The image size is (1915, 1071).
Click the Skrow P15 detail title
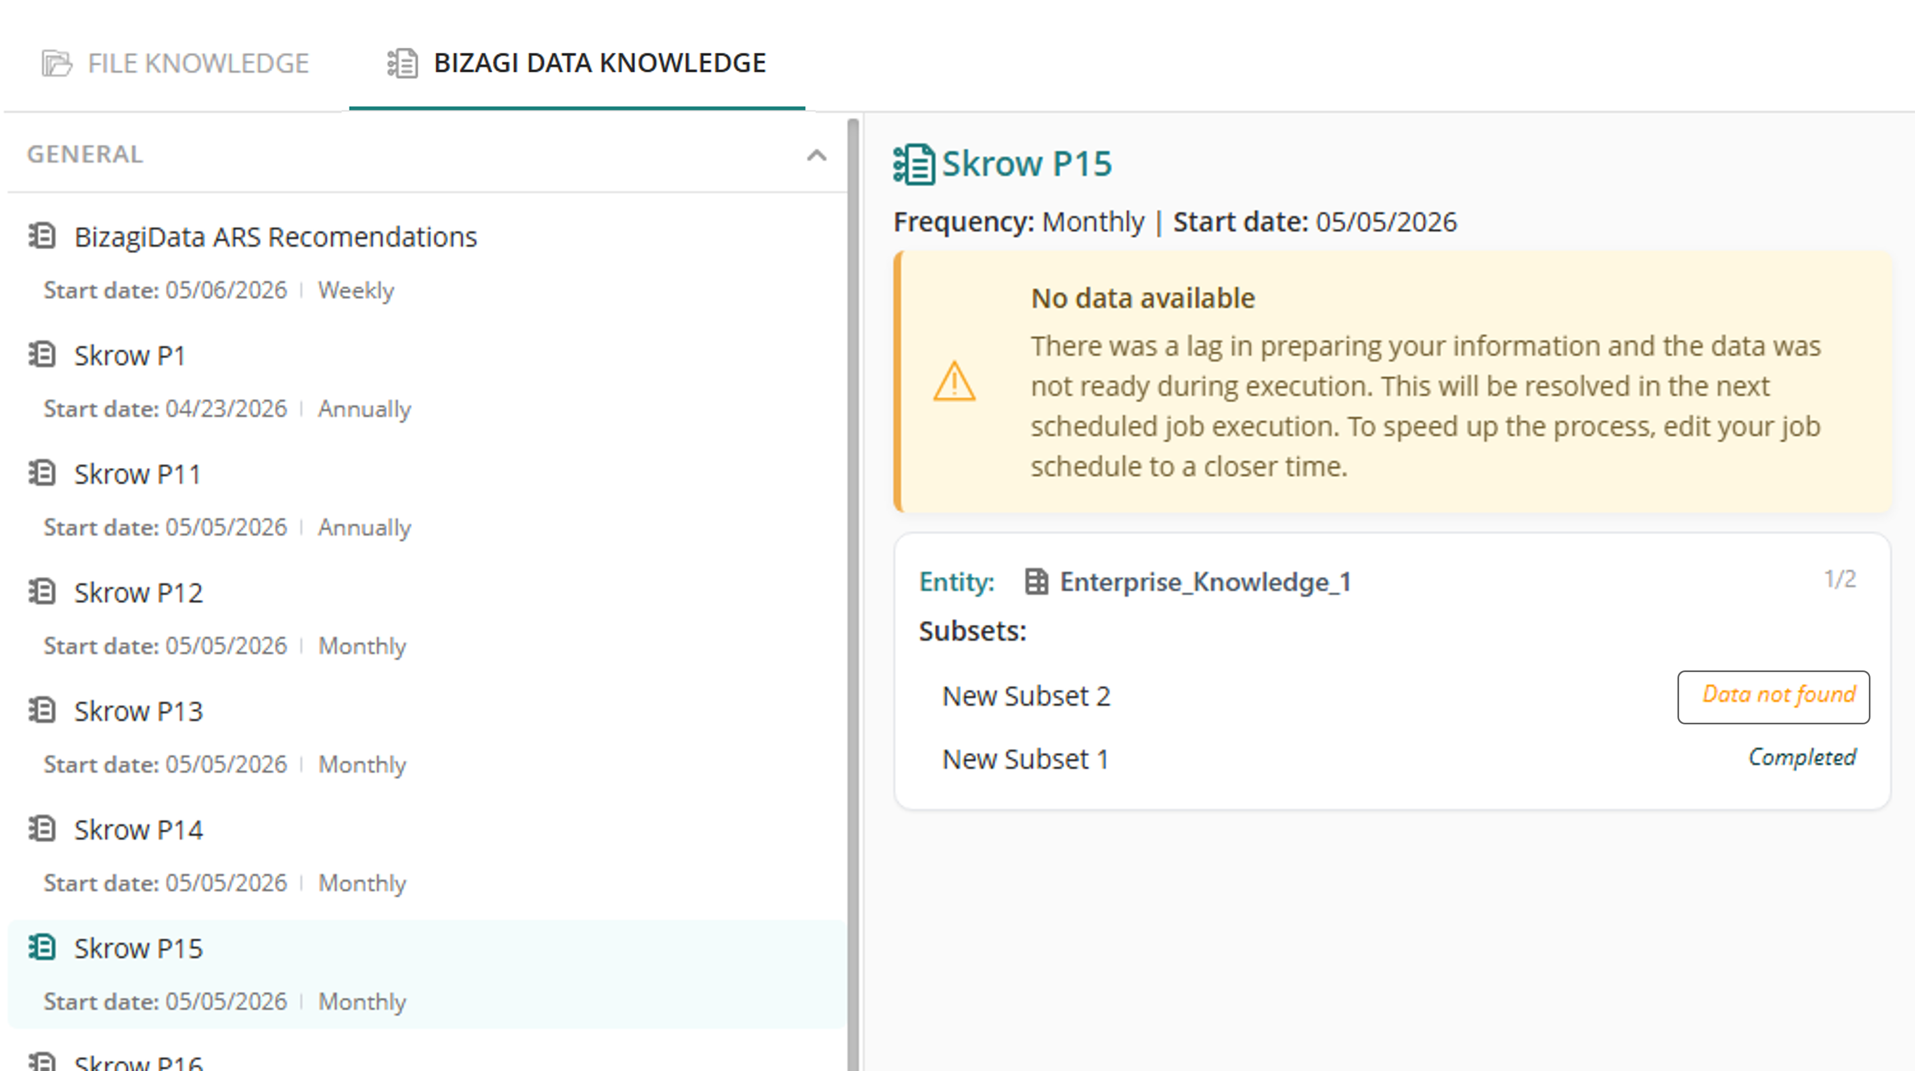tap(1026, 164)
